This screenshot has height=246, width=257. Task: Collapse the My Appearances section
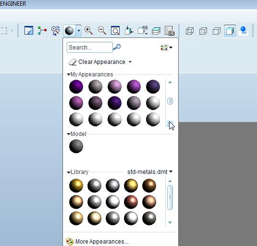coord(69,74)
